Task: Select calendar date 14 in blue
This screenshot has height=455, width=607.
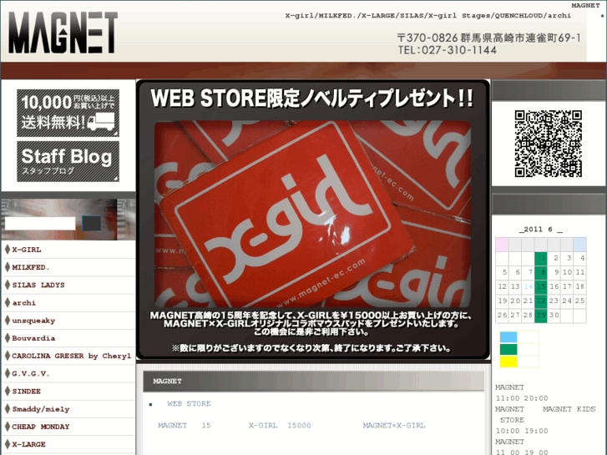Action: pos(528,287)
